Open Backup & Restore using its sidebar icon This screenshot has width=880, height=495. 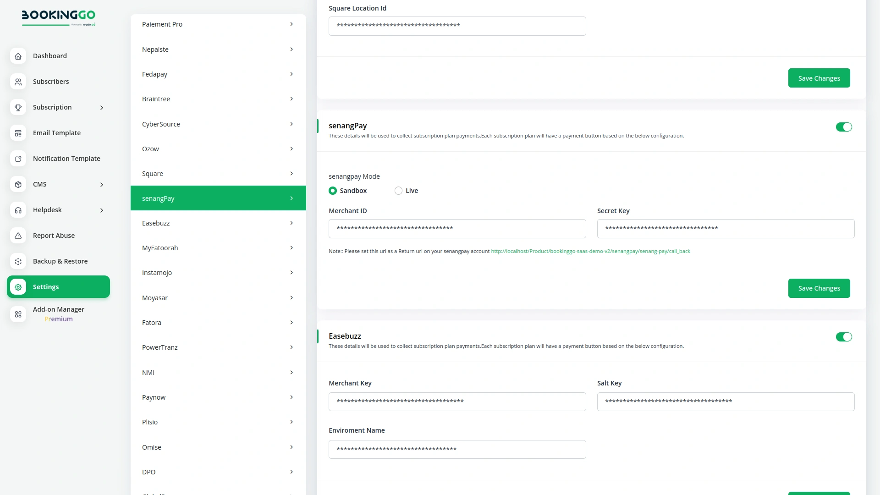pyautogui.click(x=18, y=261)
